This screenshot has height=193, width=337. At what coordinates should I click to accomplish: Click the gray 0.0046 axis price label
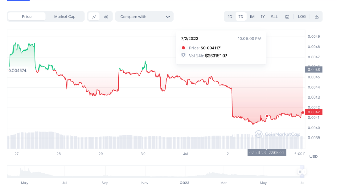click(314, 70)
